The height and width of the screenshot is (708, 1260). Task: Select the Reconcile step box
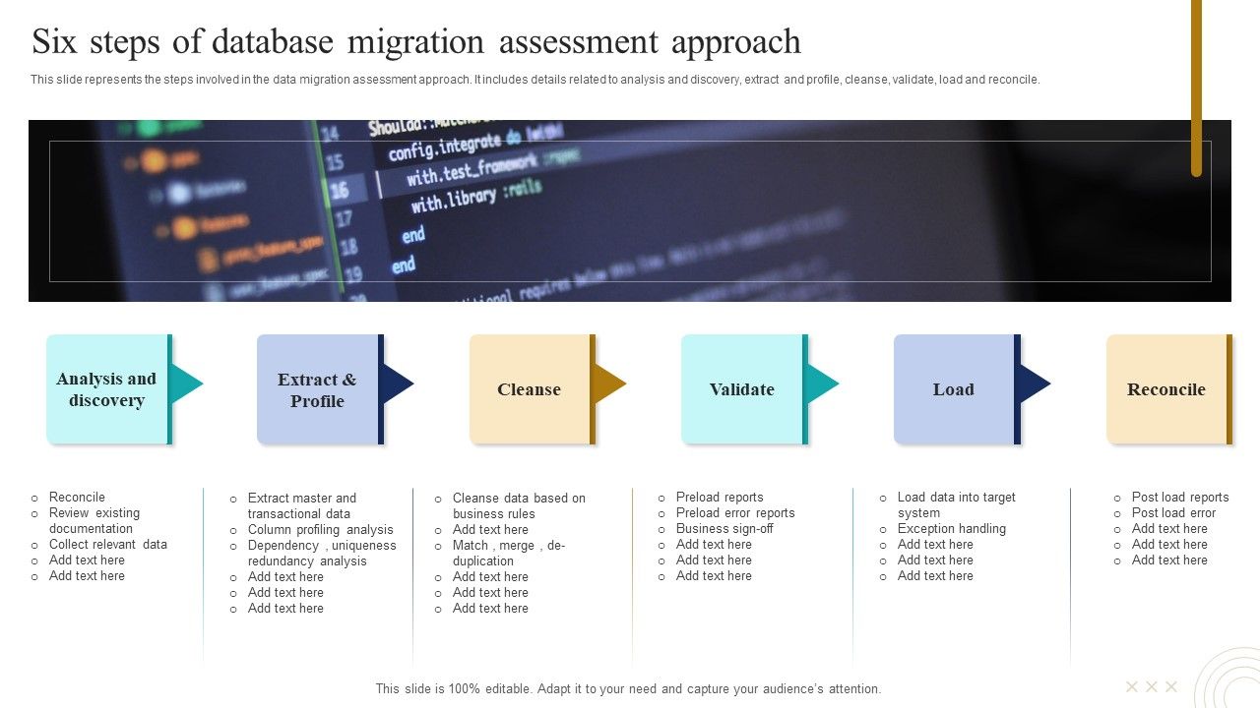pyautogui.click(x=1168, y=389)
